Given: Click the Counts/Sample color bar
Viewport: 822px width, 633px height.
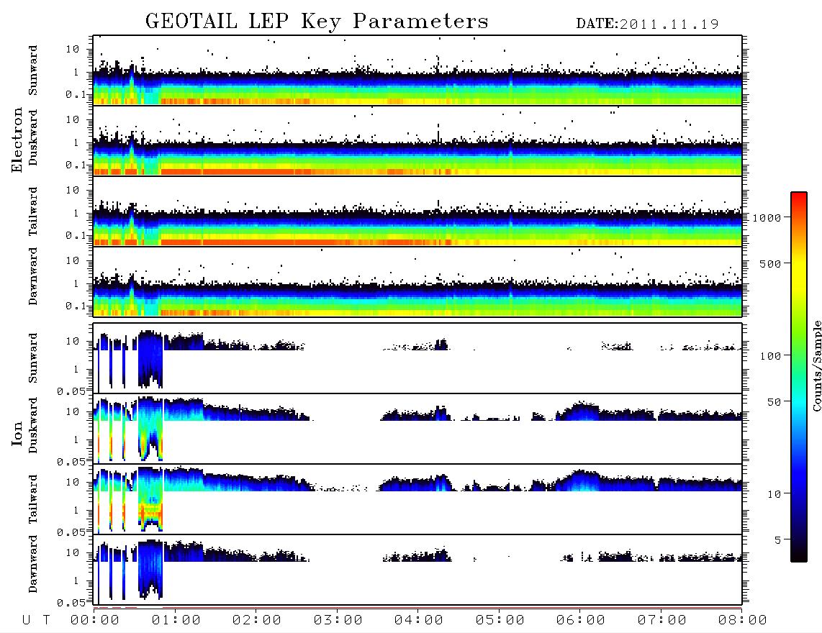Looking at the screenshot, I should pyautogui.click(x=799, y=377).
